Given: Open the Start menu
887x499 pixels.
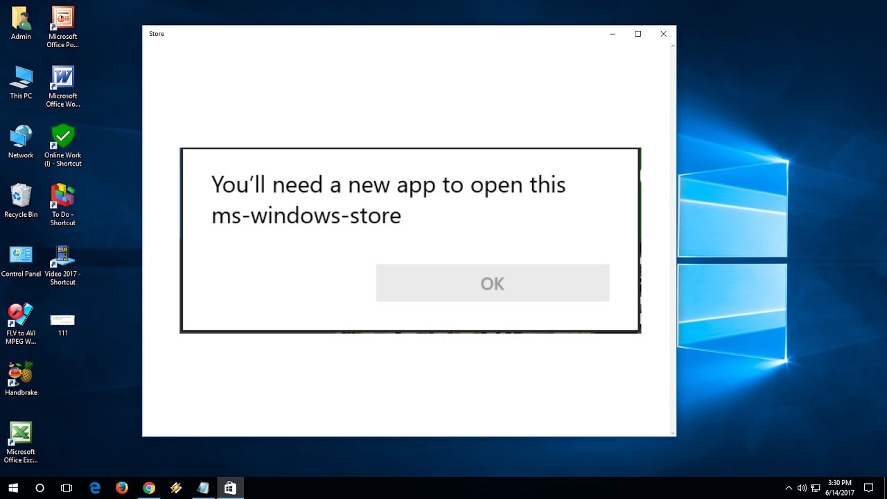Looking at the screenshot, I should click(13, 487).
